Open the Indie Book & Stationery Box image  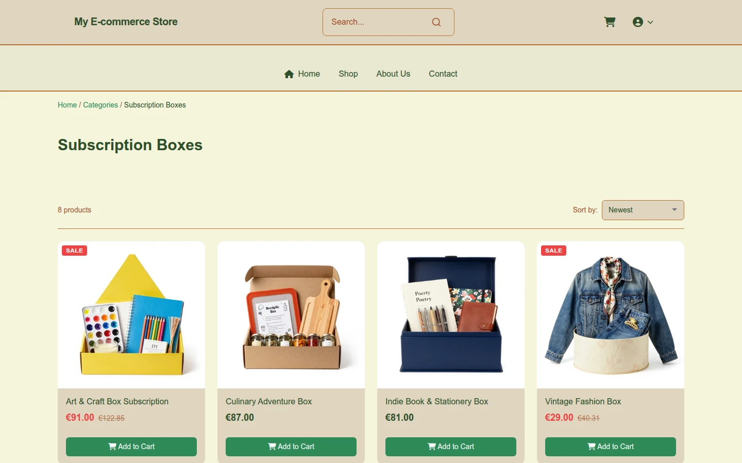pos(451,315)
